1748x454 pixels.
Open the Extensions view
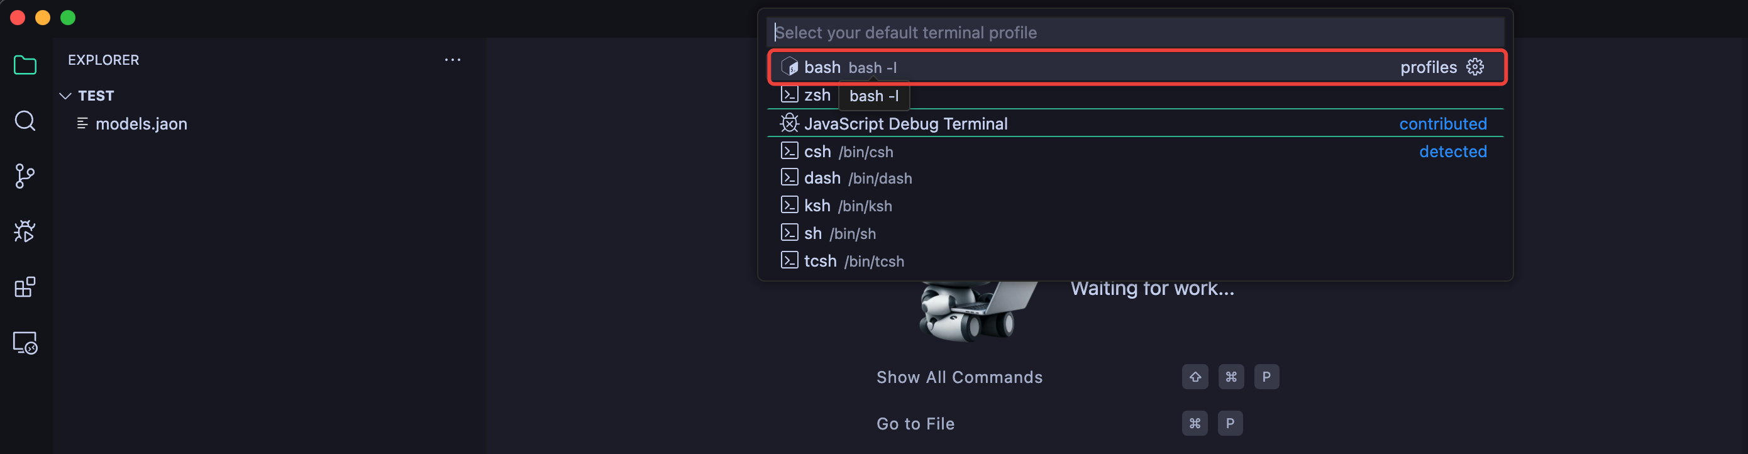25,287
